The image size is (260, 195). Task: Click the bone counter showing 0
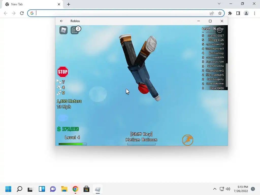point(61,93)
